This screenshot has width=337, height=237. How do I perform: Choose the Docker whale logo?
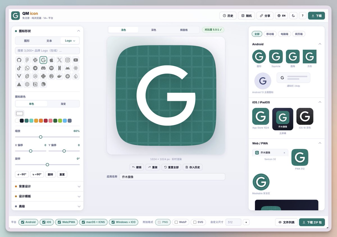[x=60, y=76]
